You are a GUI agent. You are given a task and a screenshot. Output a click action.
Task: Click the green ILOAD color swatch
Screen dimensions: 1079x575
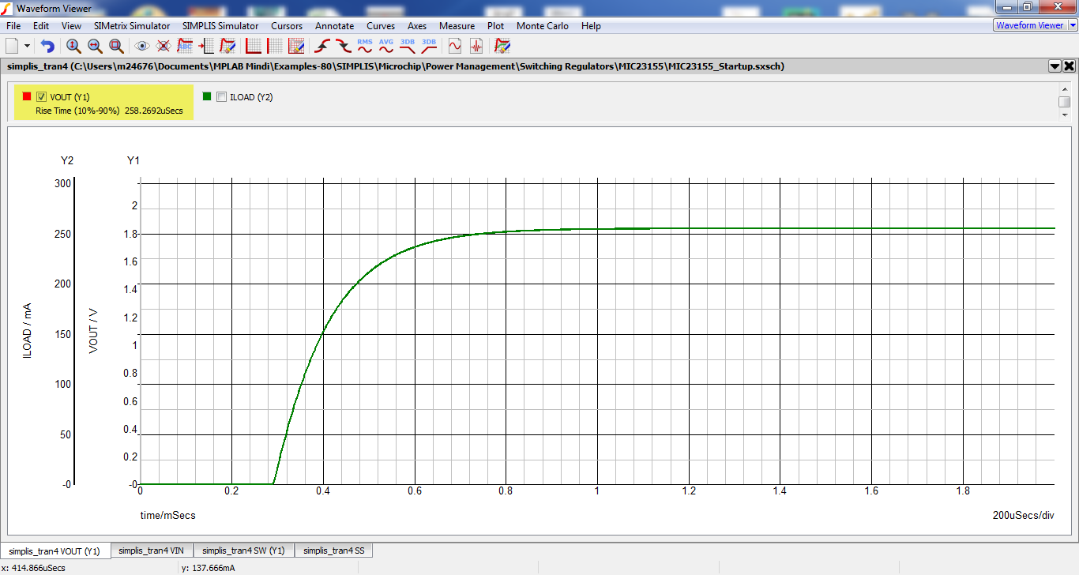tap(207, 96)
